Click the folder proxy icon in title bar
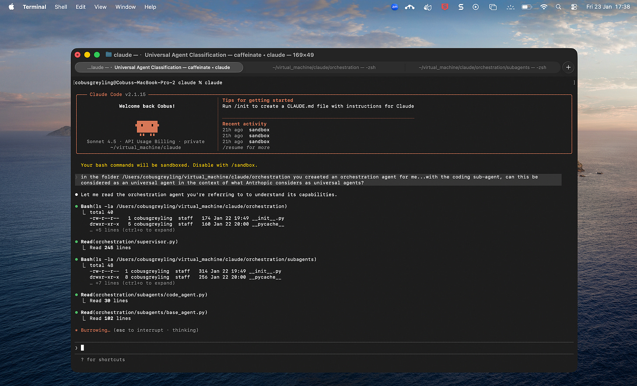The width and height of the screenshot is (637, 386). pos(108,55)
